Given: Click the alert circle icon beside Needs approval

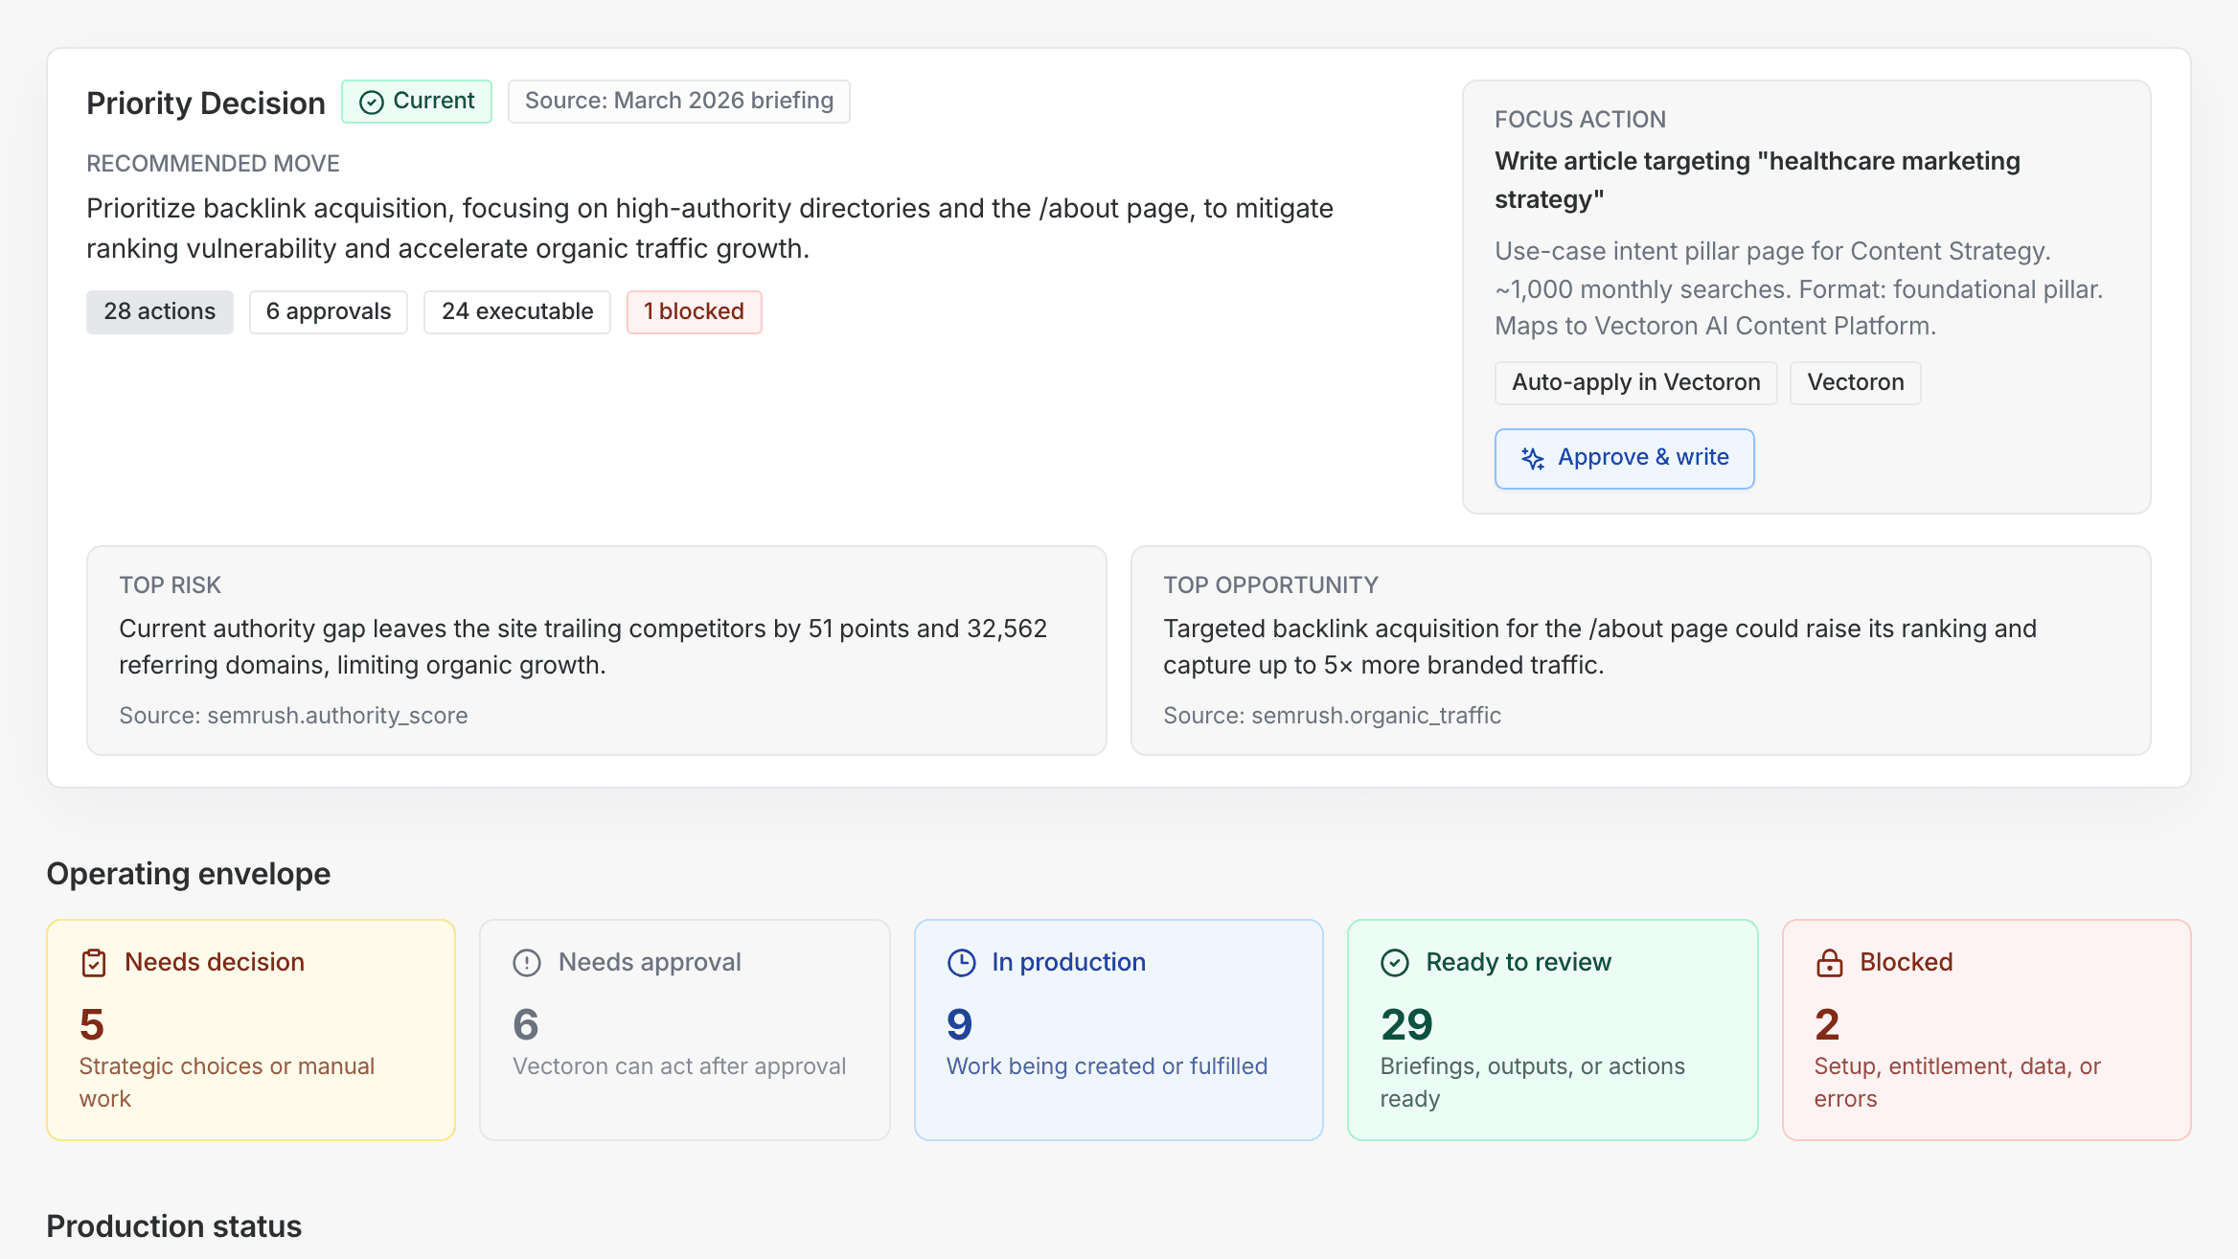Looking at the screenshot, I should [x=526, y=962].
